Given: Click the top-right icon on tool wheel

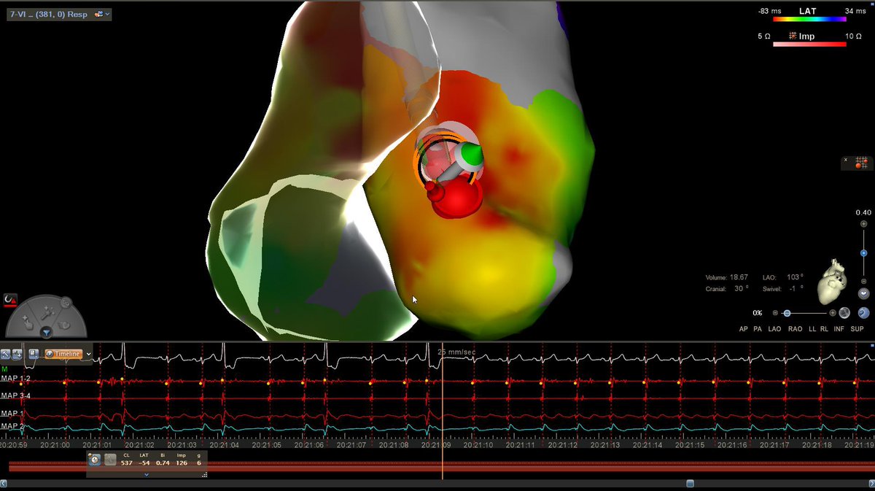Looking at the screenshot, I should [x=65, y=301].
